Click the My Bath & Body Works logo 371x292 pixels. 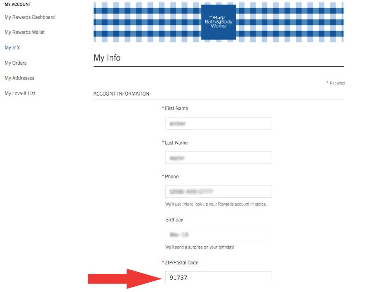tap(218, 22)
